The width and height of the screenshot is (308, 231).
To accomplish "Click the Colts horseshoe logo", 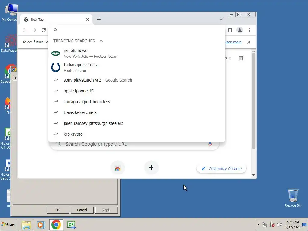I will point(56,67).
